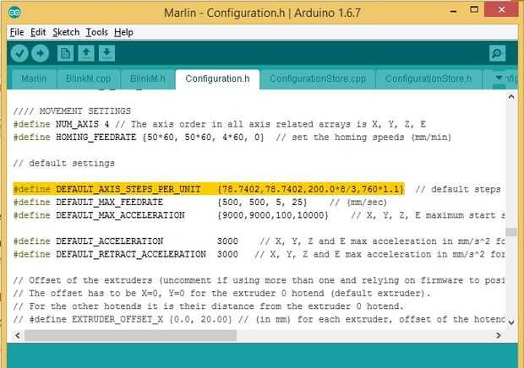
Task: Click the DEFAULT_MAX_FEEDRATE identifier
Action: tap(109, 203)
